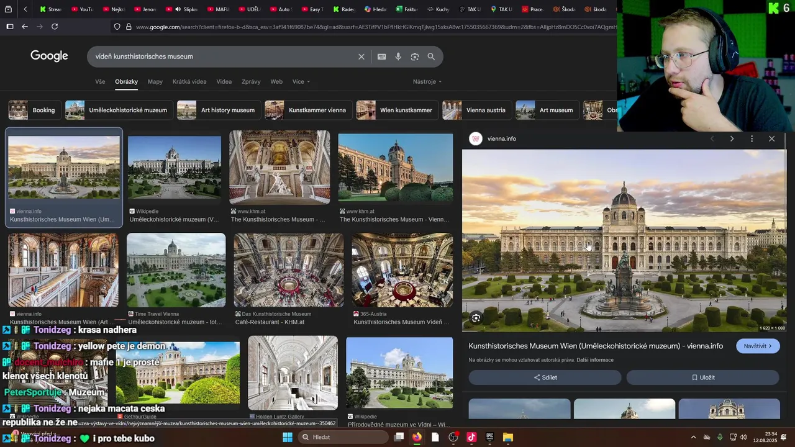
Task: Open the on-screen keyboard input tool
Action: [x=381, y=56]
